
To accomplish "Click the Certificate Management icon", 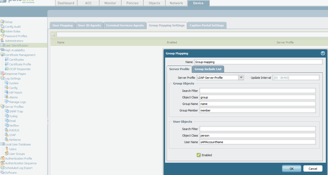I will [2, 55].
